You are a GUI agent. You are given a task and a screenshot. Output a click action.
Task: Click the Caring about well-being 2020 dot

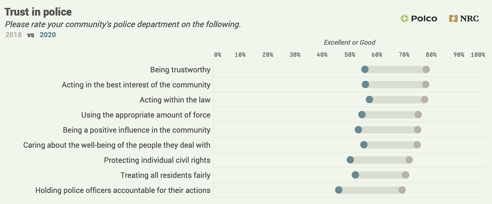tap(364, 145)
